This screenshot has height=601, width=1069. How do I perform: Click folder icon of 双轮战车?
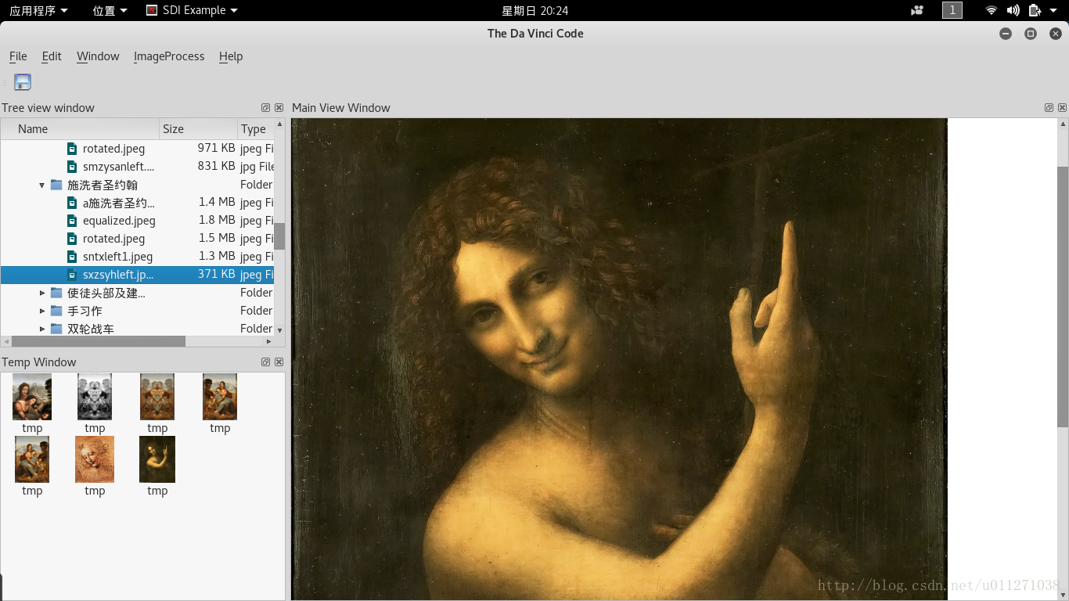pyautogui.click(x=56, y=329)
